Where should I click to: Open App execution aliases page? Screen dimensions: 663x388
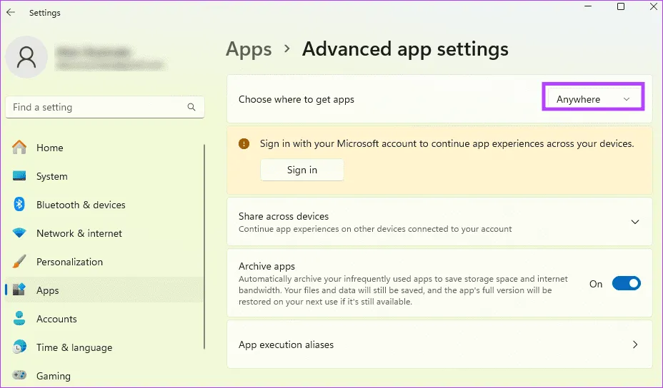tap(439, 344)
